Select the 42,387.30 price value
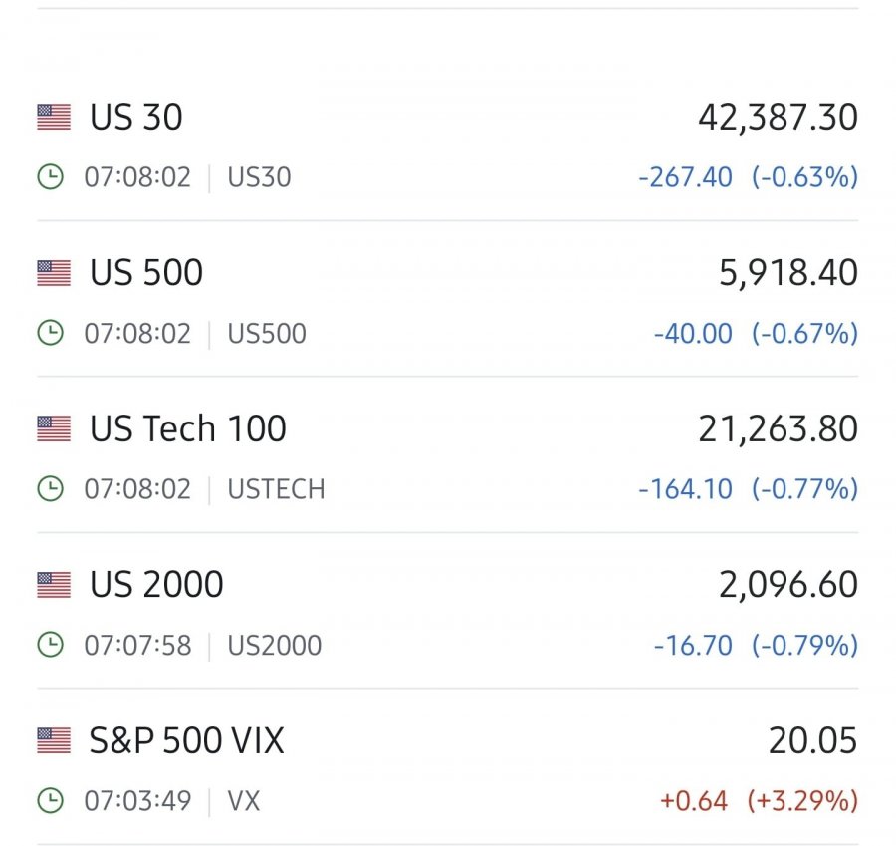Screen dimensions: 896x846 click(x=778, y=118)
